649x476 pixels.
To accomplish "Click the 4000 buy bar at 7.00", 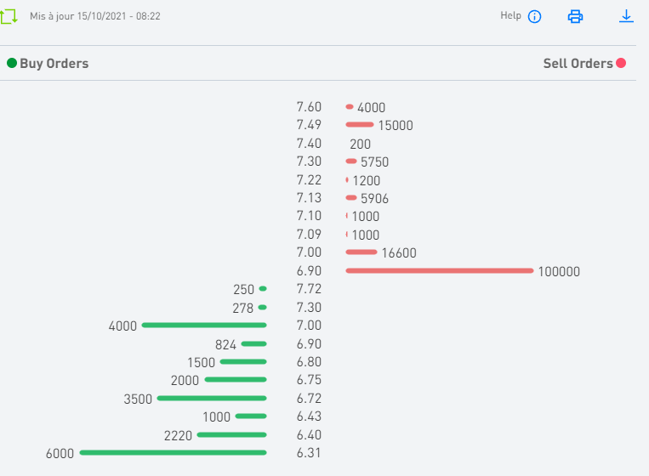I will [x=204, y=326].
